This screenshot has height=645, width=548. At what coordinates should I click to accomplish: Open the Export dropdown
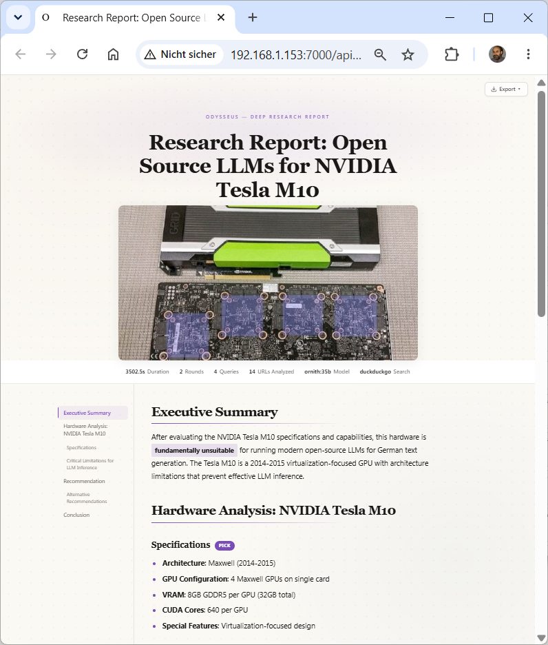coord(506,90)
